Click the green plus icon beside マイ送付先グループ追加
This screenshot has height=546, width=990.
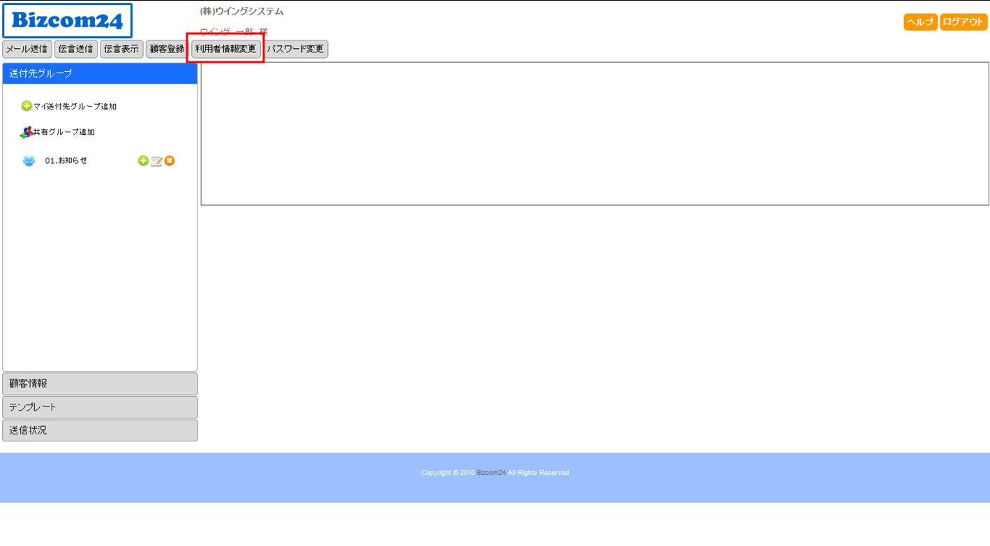point(27,106)
